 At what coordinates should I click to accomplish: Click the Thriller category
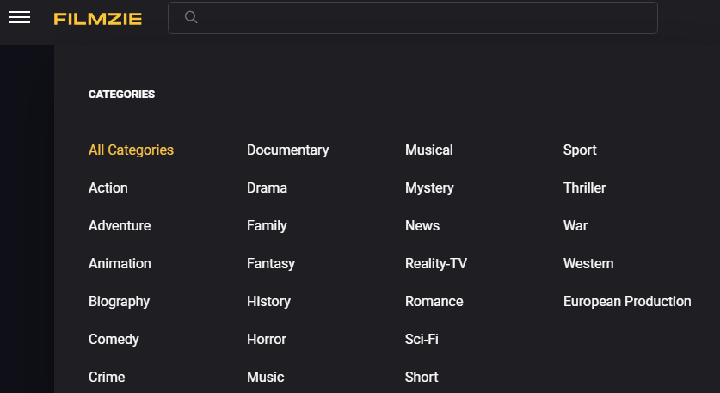(584, 187)
